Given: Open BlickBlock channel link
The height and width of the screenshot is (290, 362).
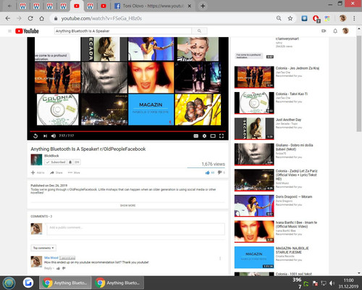Looking at the screenshot, I should point(51,156).
